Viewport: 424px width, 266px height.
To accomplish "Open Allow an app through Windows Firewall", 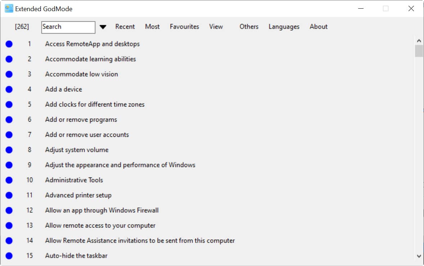I will point(102,210).
